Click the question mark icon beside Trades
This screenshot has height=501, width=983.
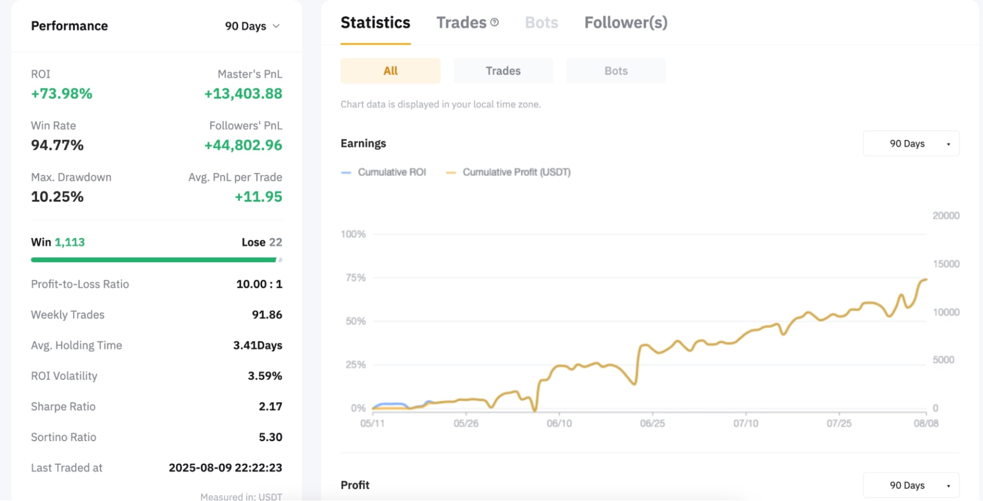[x=495, y=21]
